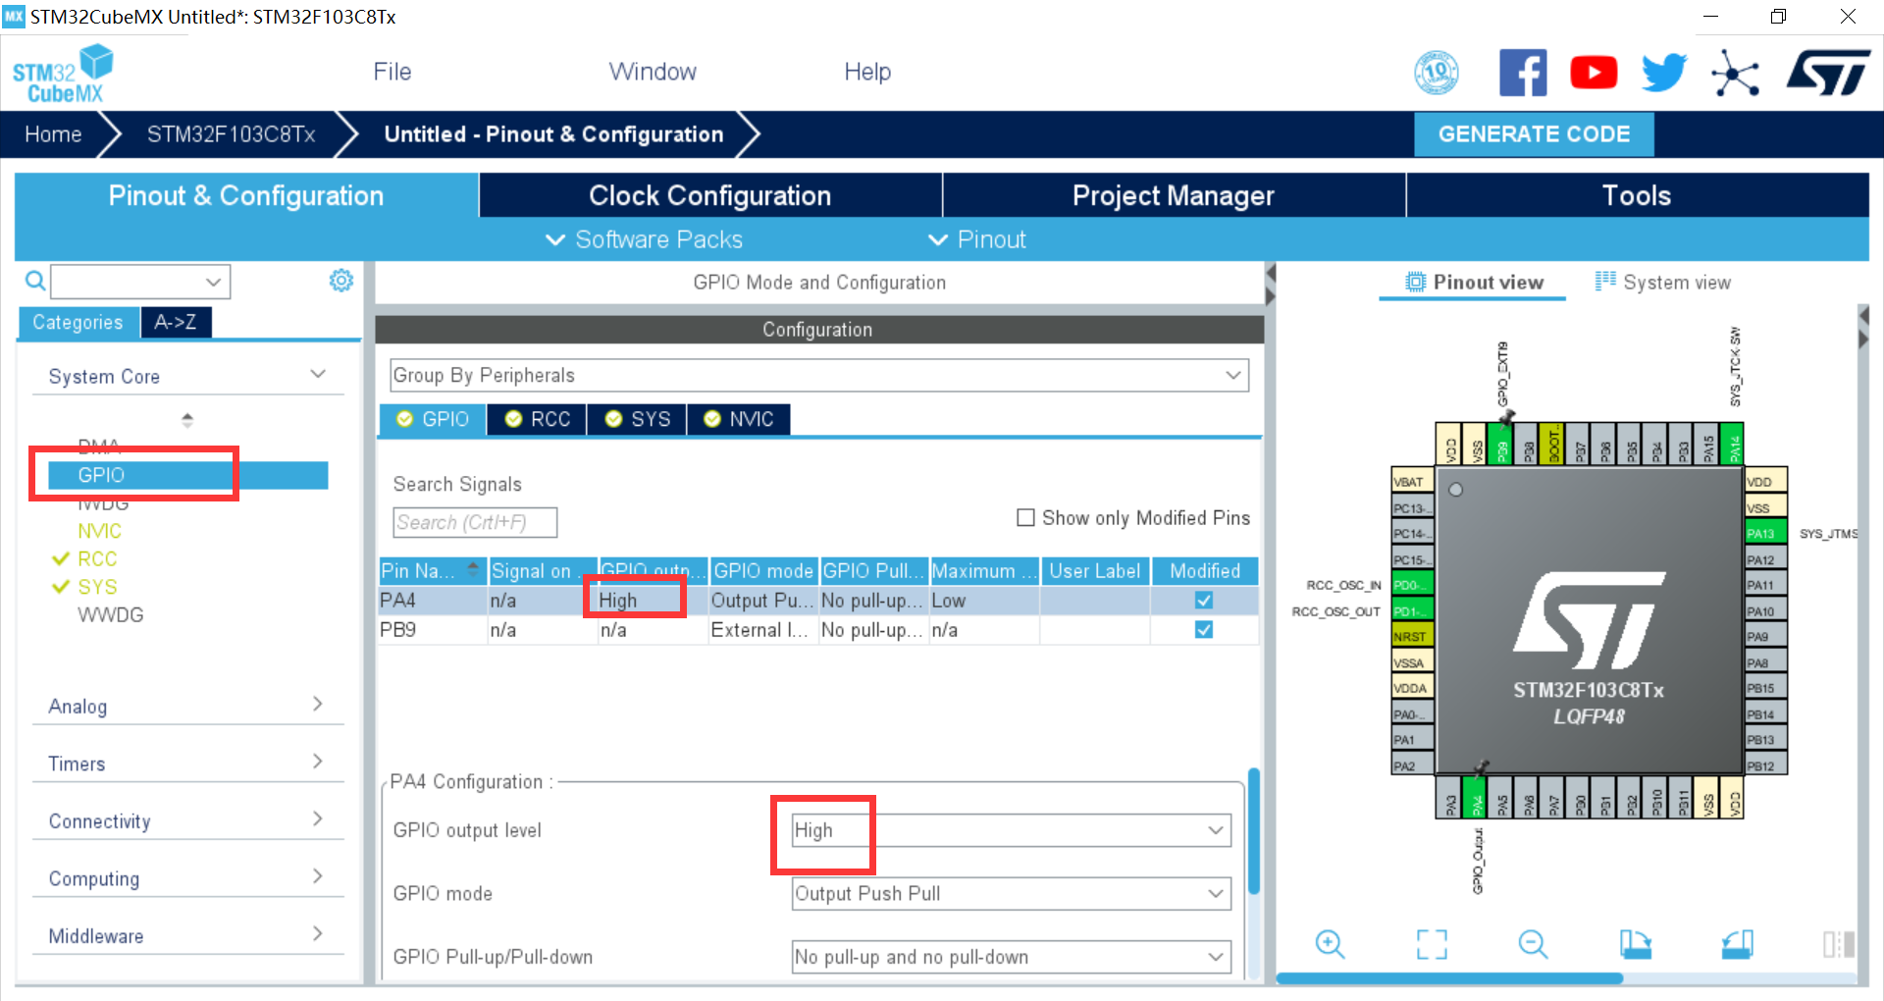
Task: Enable Show only Modified Pins
Action: point(1025,517)
